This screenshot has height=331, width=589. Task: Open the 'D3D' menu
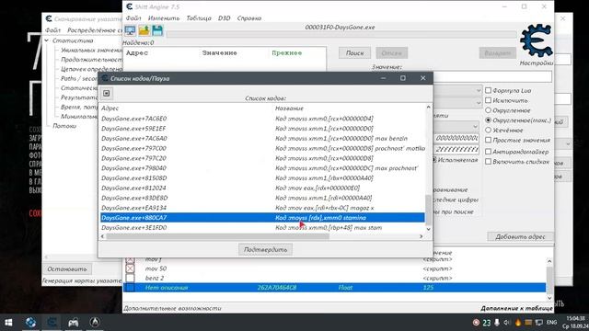tap(224, 18)
